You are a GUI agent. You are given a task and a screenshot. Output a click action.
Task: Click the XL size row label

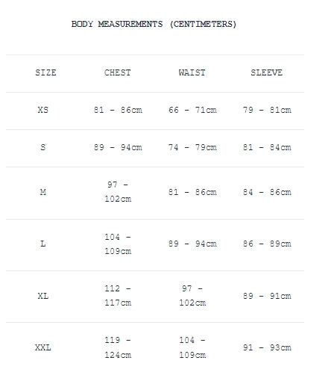[43, 296]
